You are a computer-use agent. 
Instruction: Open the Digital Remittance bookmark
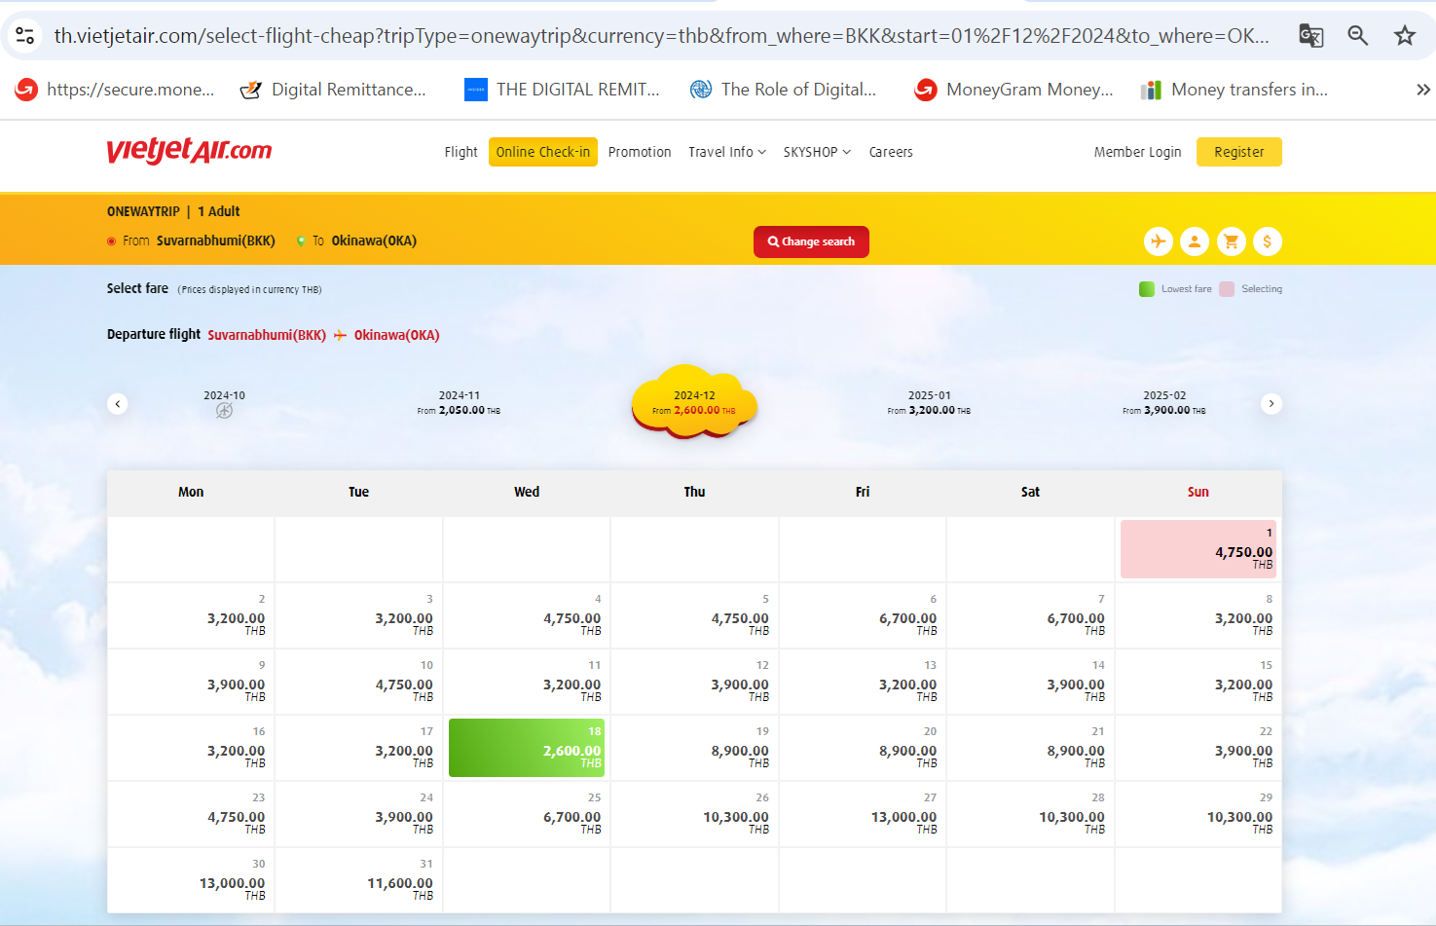333,90
